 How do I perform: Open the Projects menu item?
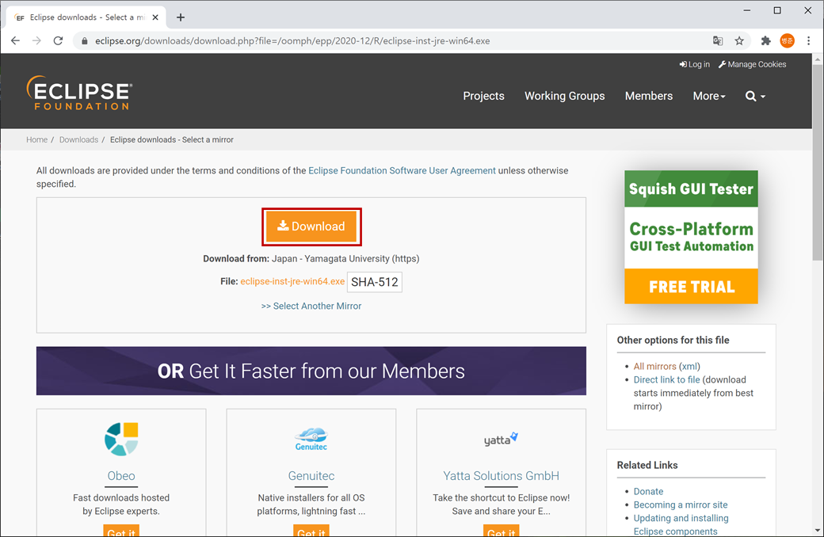point(483,96)
